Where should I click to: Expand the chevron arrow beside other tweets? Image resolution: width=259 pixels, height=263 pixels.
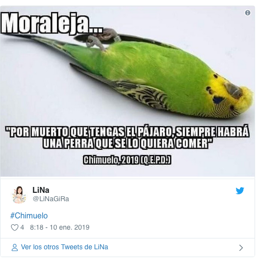241,248
